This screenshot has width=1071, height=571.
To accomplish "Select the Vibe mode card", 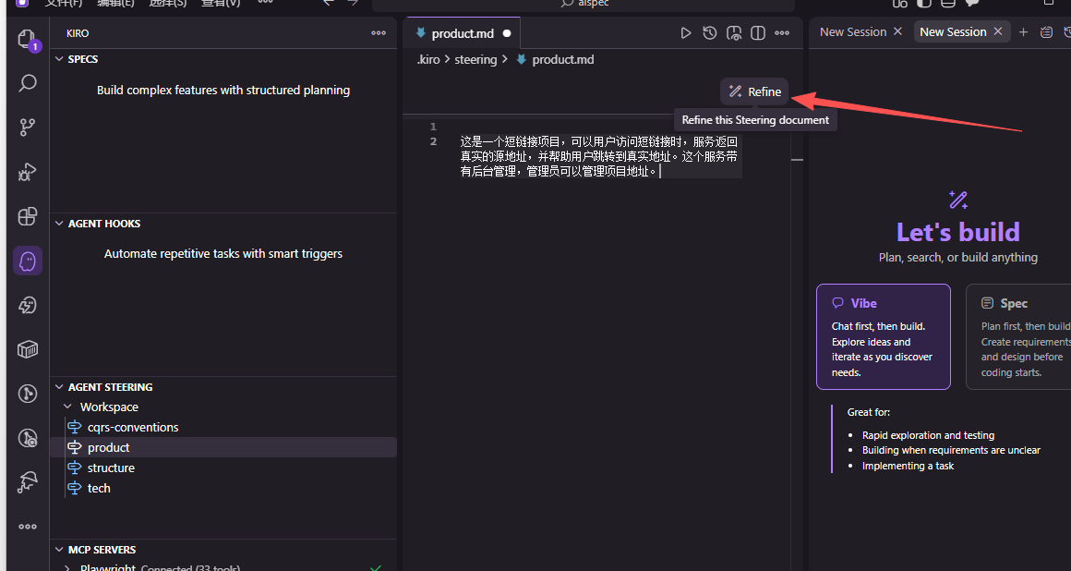I will click(883, 336).
